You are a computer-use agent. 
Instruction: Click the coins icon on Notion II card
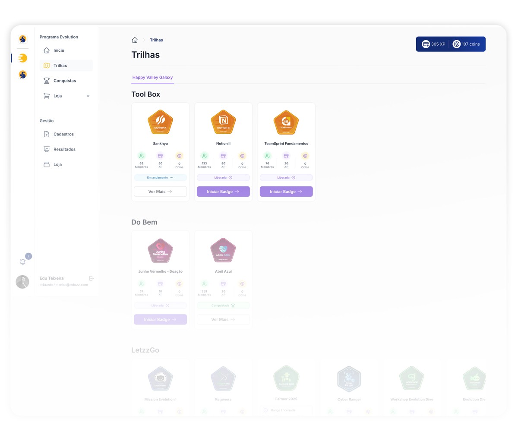(x=242, y=156)
